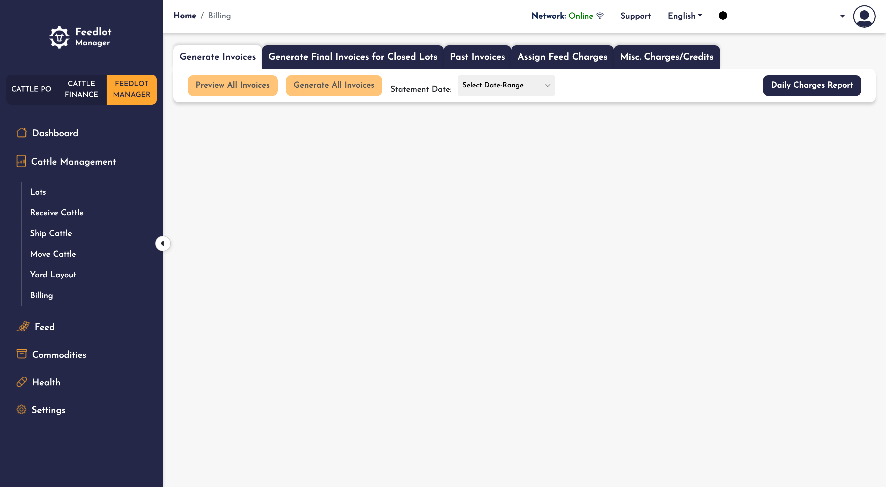Click the Health bandage icon
The width and height of the screenshot is (886, 487).
click(22, 382)
